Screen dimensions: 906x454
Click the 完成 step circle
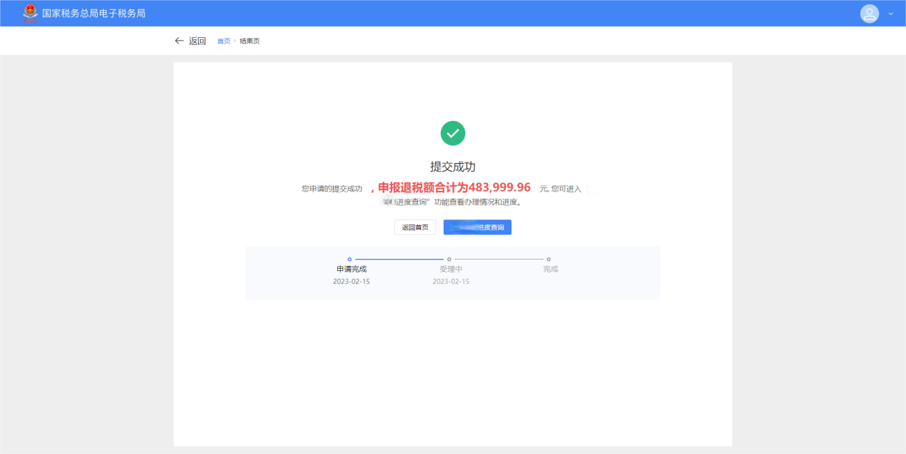coord(548,260)
